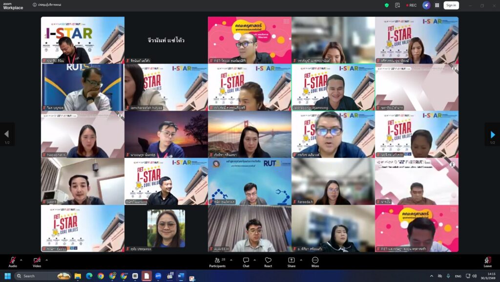
Task: Go to next page of participants
Action: coord(492,135)
